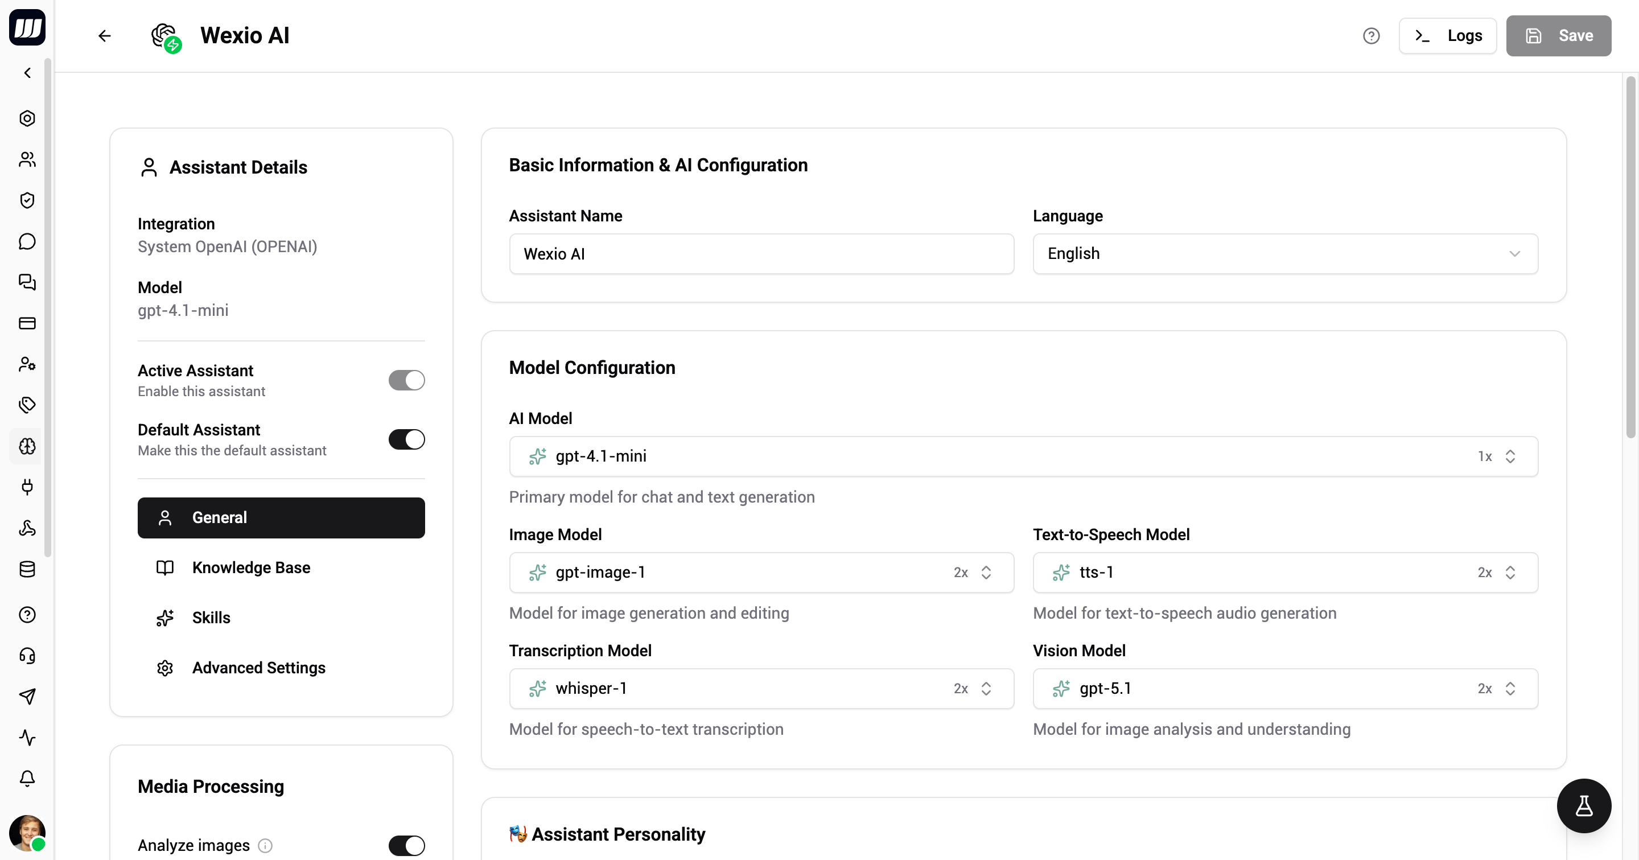
Task: Click the 'Assistant Personality' heading
Action: [618, 834]
